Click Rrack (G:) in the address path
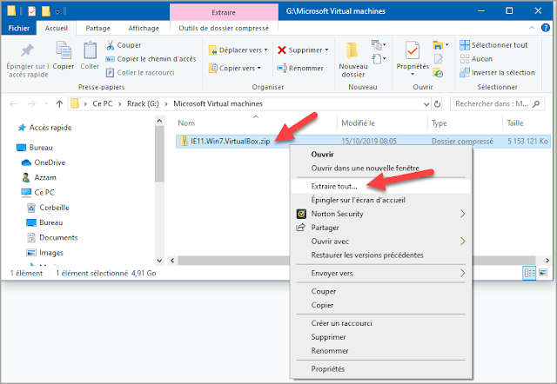 click(x=143, y=104)
